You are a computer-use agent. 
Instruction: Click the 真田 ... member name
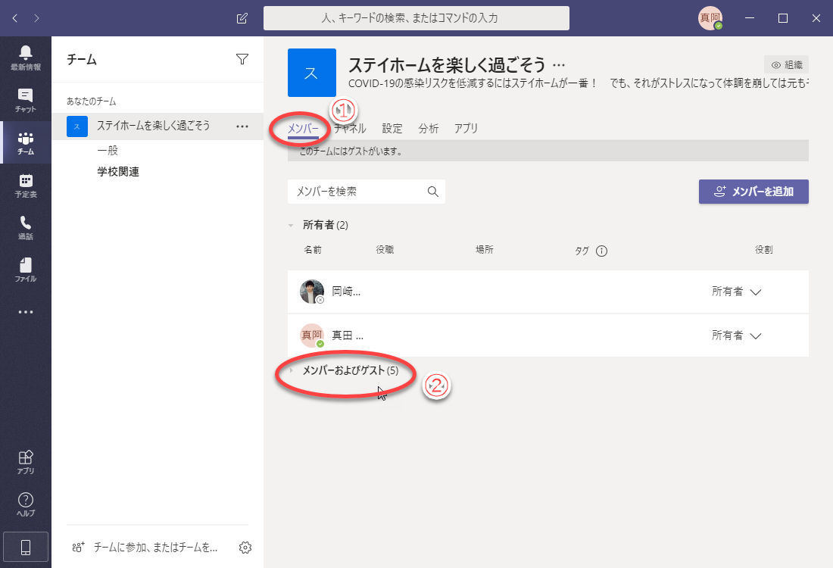tap(348, 335)
